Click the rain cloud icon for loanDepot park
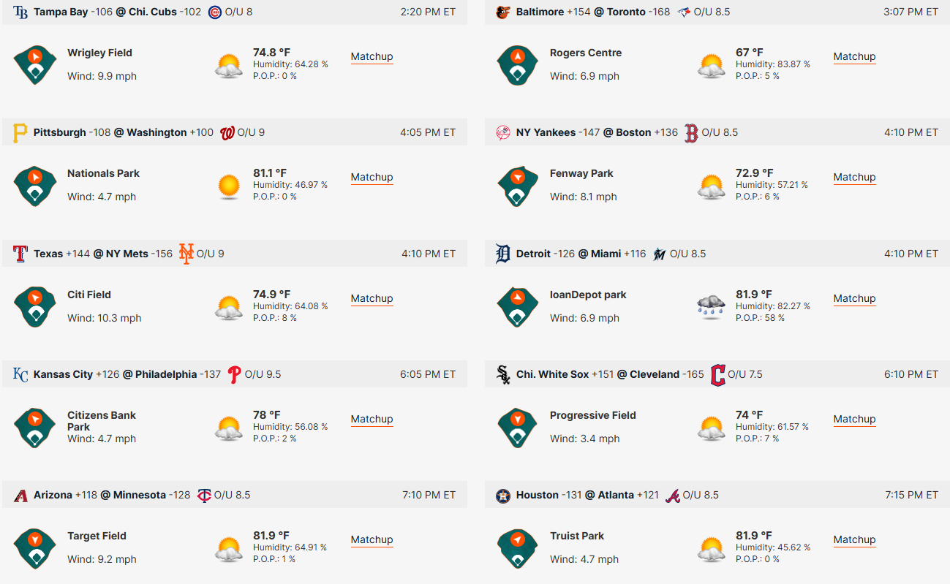This screenshot has height=584, width=950. pyautogui.click(x=712, y=307)
